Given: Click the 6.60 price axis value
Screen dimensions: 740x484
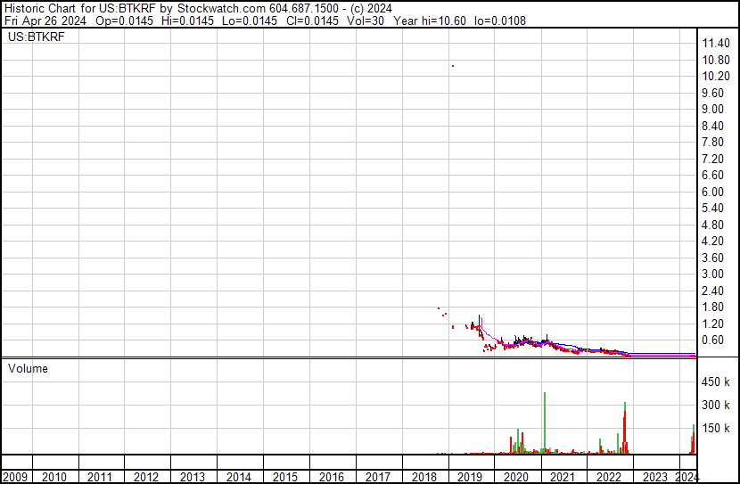Looking at the screenshot, I should 712,175.
